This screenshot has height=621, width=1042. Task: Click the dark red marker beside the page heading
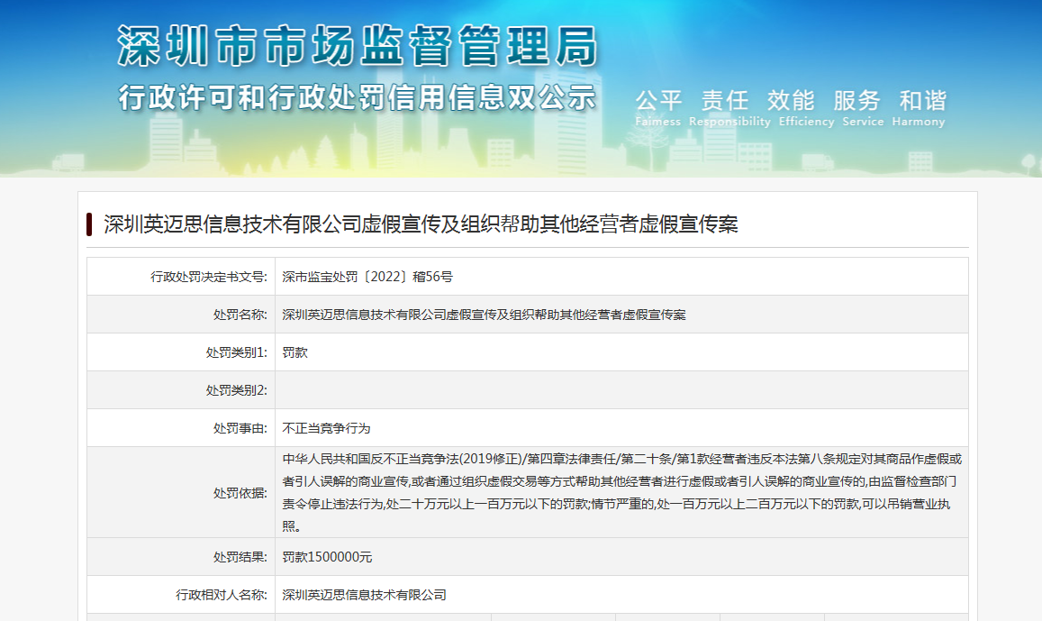click(x=90, y=224)
